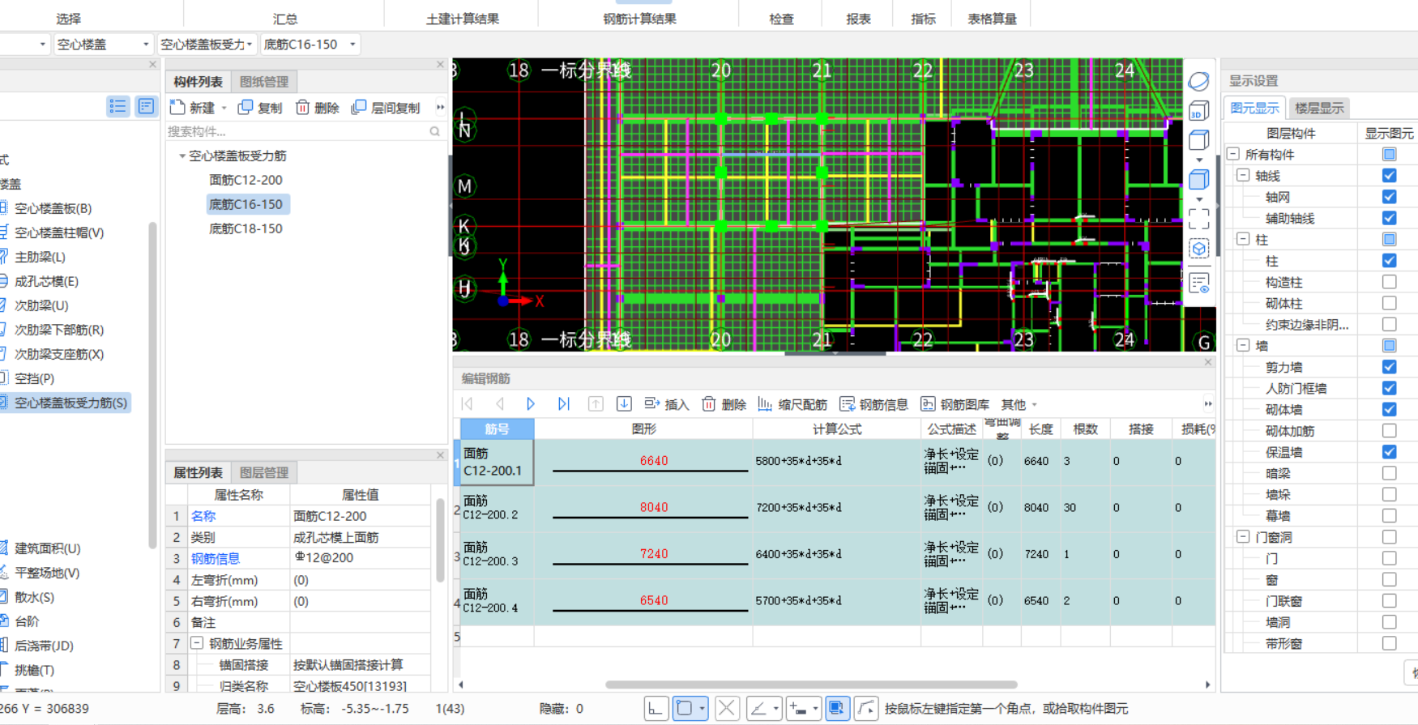Collapse the 空心楼盖板受力筋 tree node
Image resolution: width=1418 pixels, height=725 pixels.
point(182,156)
